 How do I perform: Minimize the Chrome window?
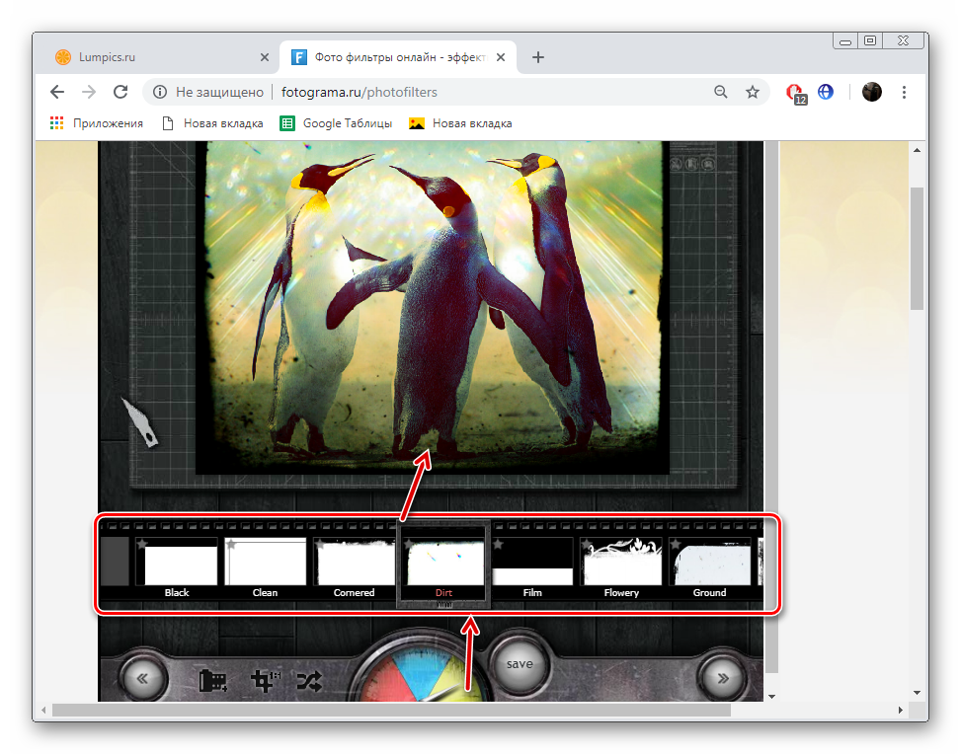[845, 41]
